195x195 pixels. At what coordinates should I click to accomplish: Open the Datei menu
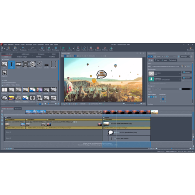pyautogui.click(x=5, y=44)
